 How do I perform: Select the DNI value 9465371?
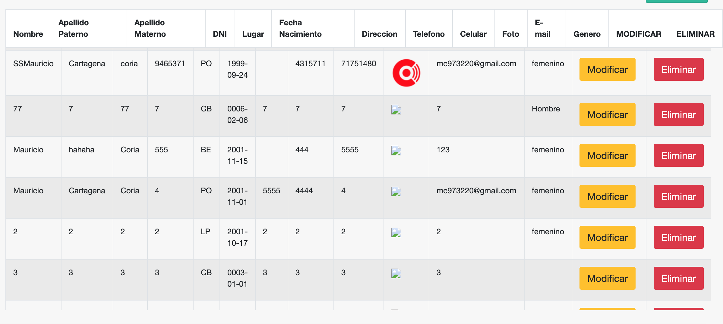point(170,64)
